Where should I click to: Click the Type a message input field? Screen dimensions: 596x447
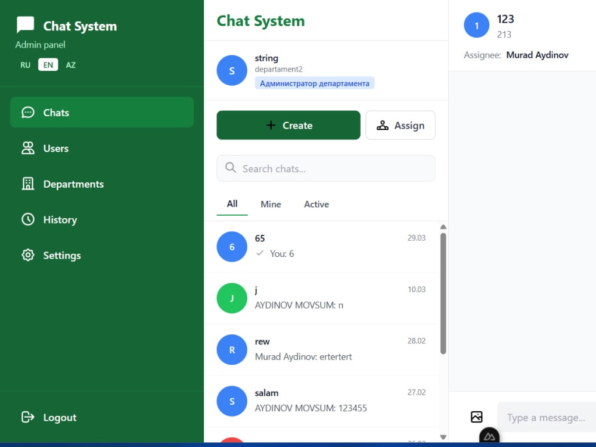click(547, 417)
